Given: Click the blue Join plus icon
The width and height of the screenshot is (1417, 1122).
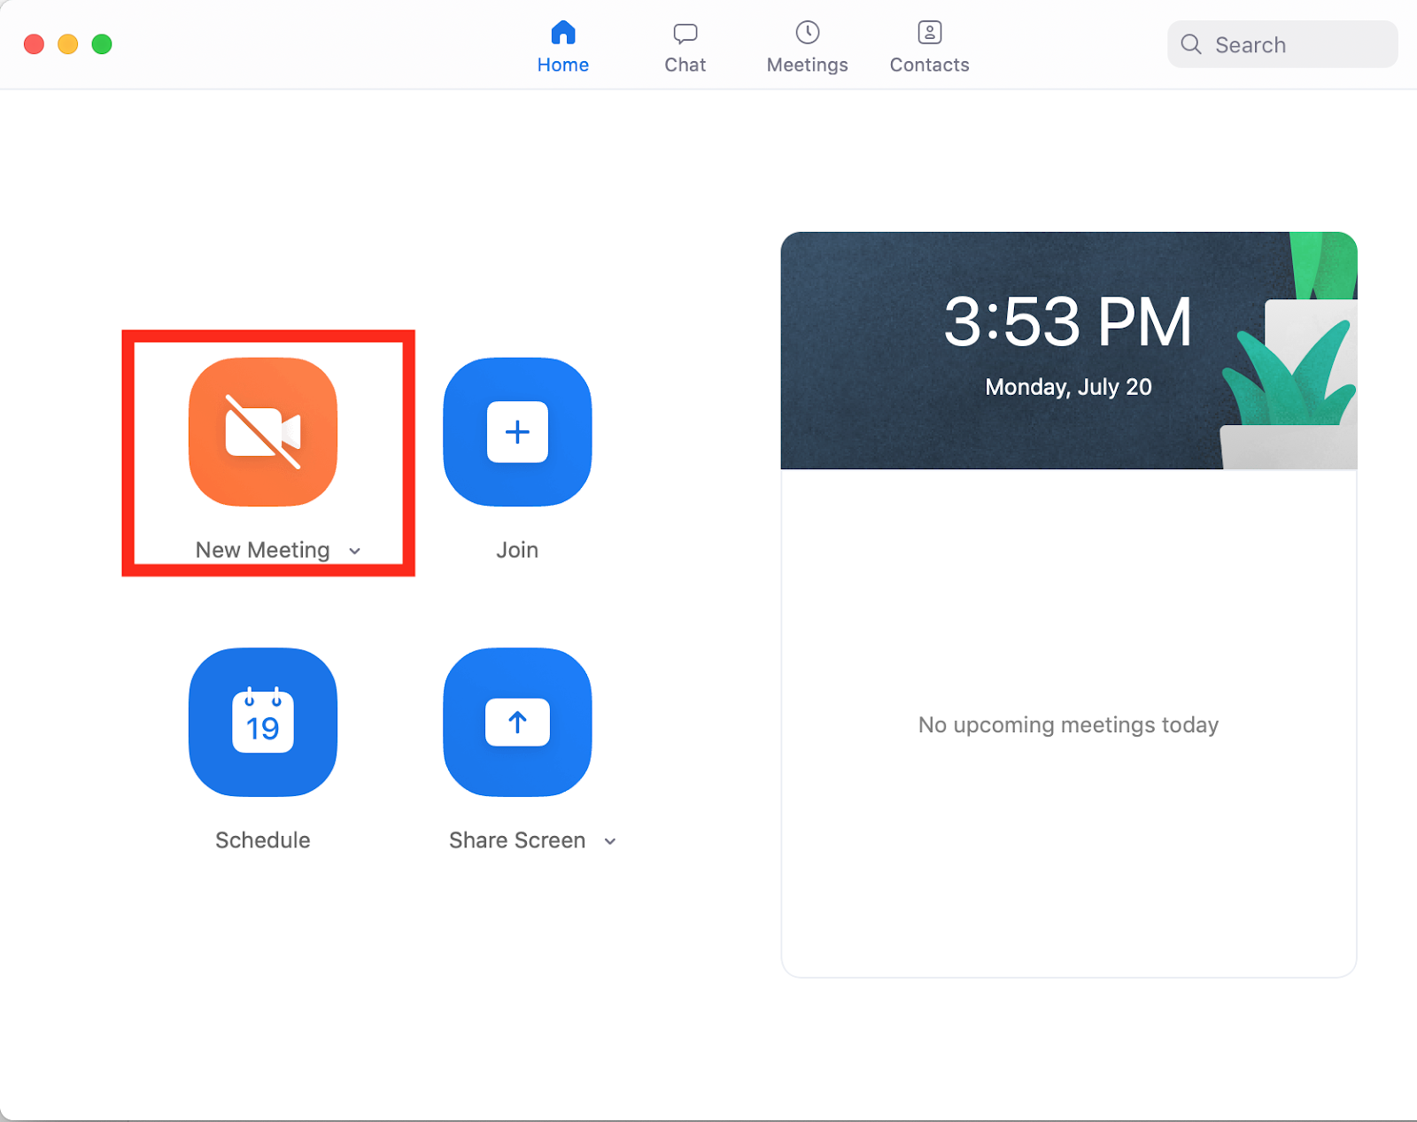Looking at the screenshot, I should pos(517,431).
